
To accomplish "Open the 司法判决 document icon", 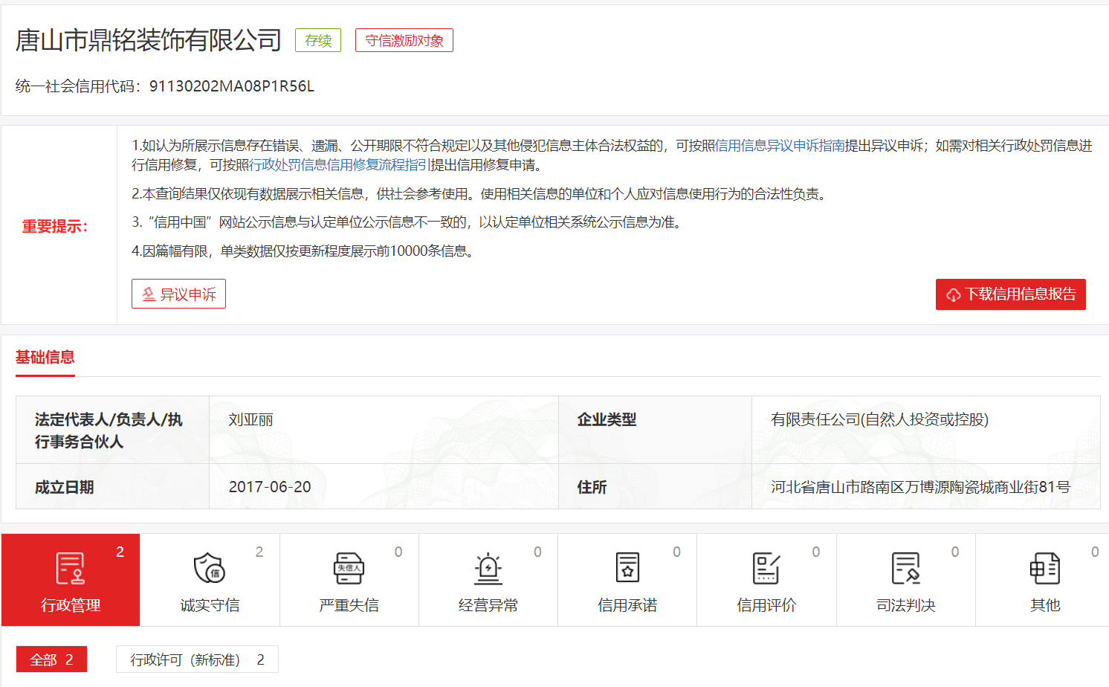I will [905, 569].
